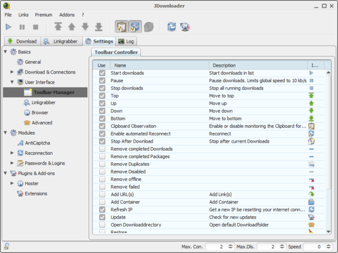Image resolution: width=338 pixels, height=253 pixels.
Task: Enable the Open Downloaddirectory checkbox
Action: pyautogui.click(x=102, y=225)
